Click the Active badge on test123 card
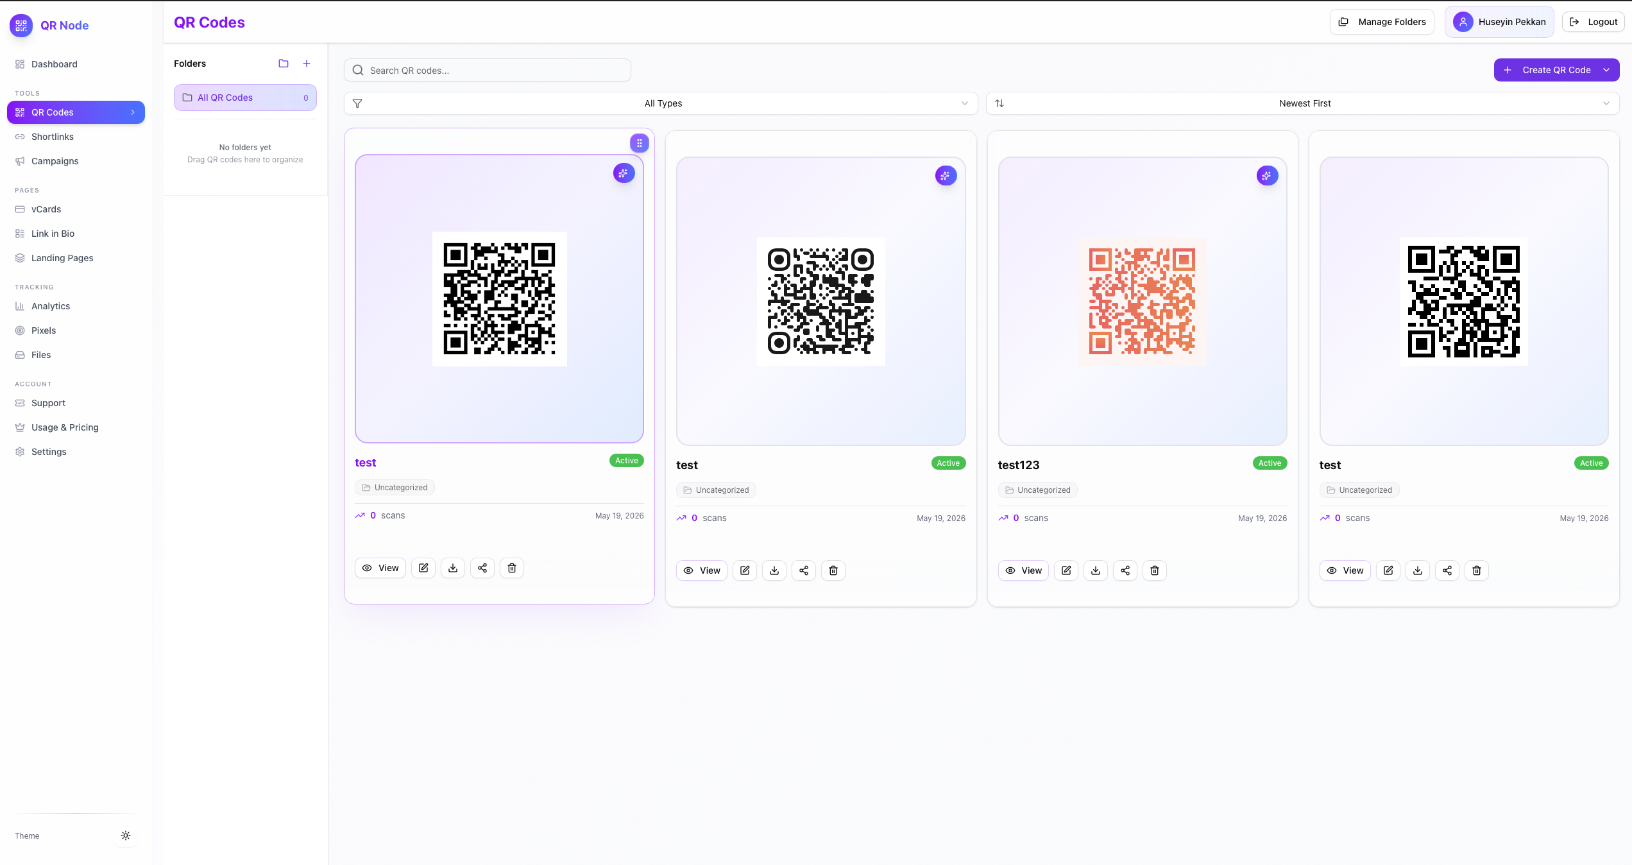The width and height of the screenshot is (1632, 865). (1270, 463)
